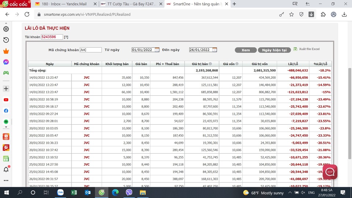
Task: Open YouTube from the browser sidebar
Action: click(x=6, y=100)
